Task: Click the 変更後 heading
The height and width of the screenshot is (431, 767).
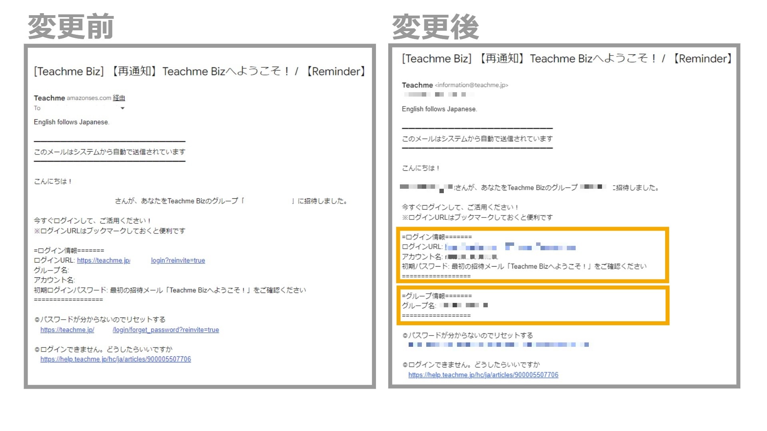Action: [x=435, y=26]
